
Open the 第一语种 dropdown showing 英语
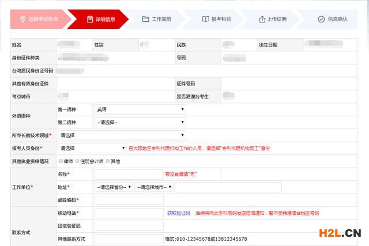140,109
